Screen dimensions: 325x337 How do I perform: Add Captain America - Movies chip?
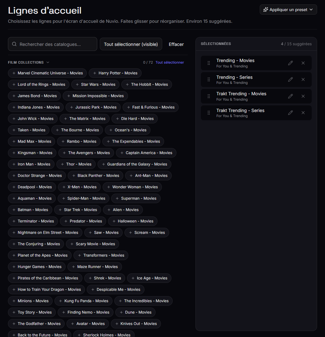tap(146, 153)
